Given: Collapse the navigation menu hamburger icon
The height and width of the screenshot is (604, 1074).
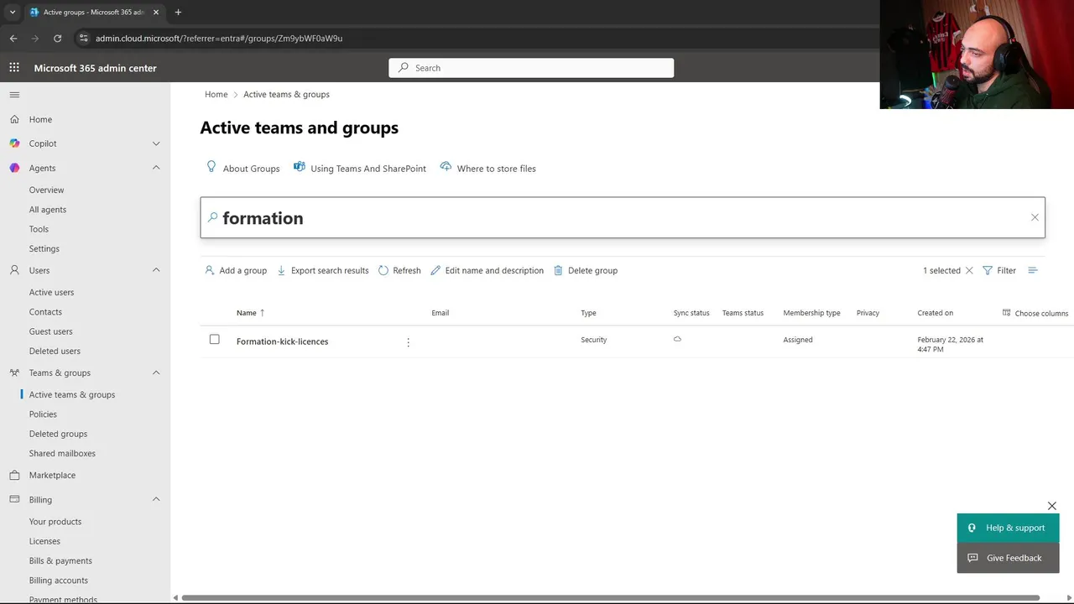Looking at the screenshot, I should 14,95.
